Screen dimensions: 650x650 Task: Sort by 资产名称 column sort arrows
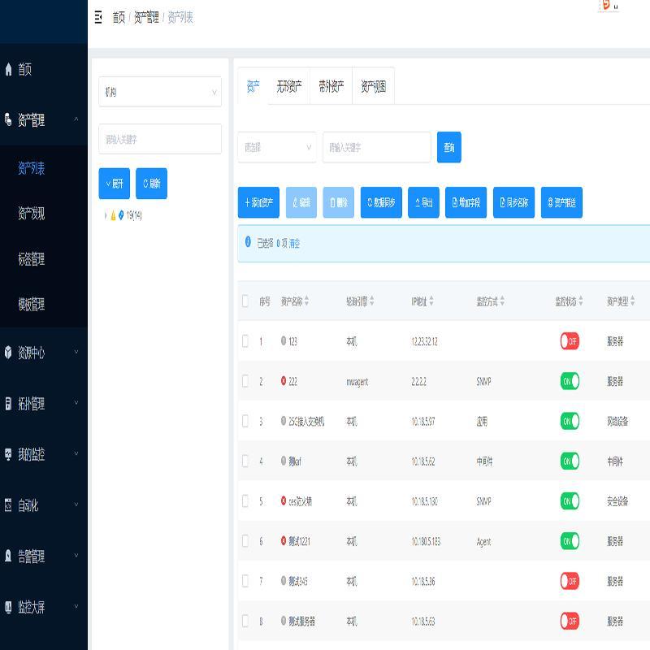306,301
